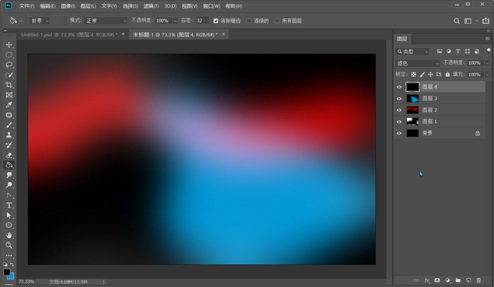Expand the 前景 fill source dropdown
The image size is (494, 287).
tap(40, 21)
